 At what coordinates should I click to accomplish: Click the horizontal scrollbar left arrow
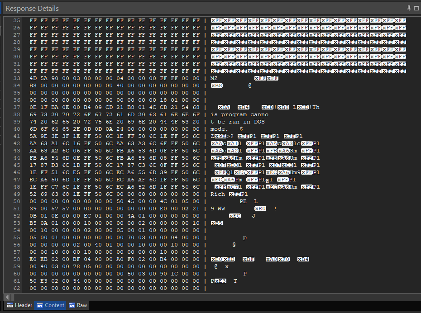(x=7, y=297)
